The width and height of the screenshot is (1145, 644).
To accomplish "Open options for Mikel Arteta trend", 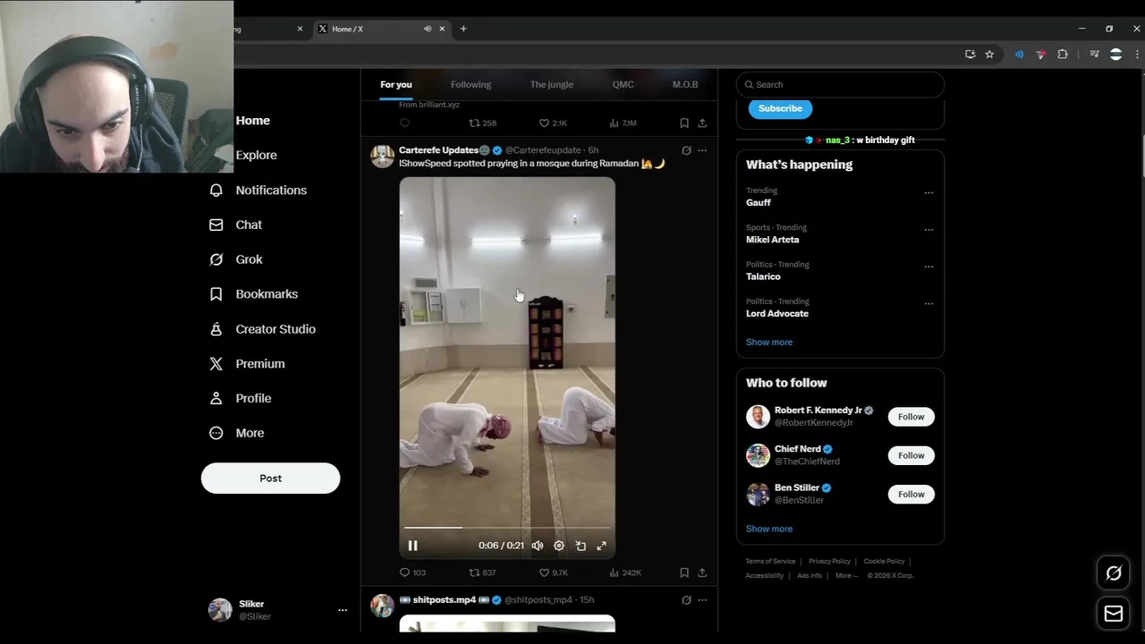I will [x=929, y=230].
